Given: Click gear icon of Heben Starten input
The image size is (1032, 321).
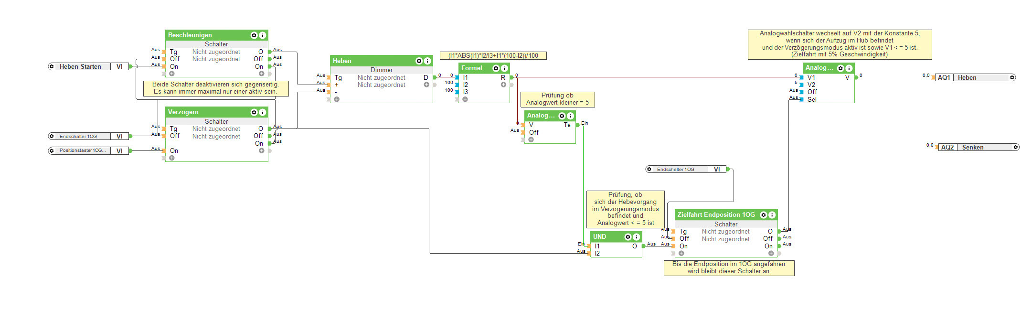Looking at the screenshot, I should [x=52, y=66].
